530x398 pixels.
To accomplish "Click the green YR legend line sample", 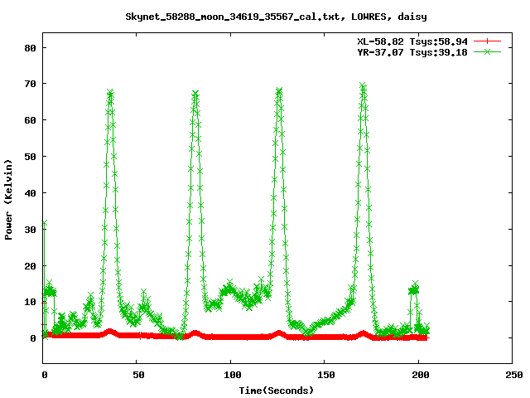I will pyautogui.click(x=487, y=52).
